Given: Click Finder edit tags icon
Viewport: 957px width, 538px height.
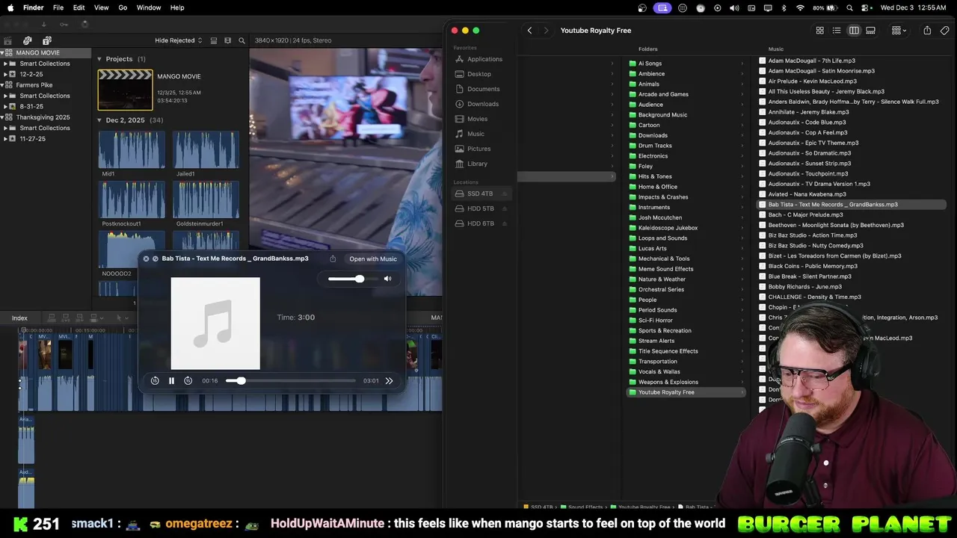Looking at the screenshot, I should click(x=944, y=31).
